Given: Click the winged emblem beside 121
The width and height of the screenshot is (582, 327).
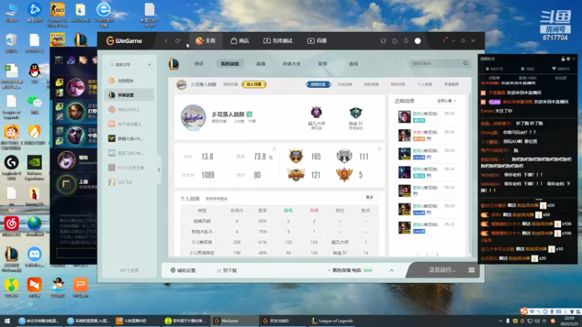Looking at the screenshot, I should coord(296,174).
